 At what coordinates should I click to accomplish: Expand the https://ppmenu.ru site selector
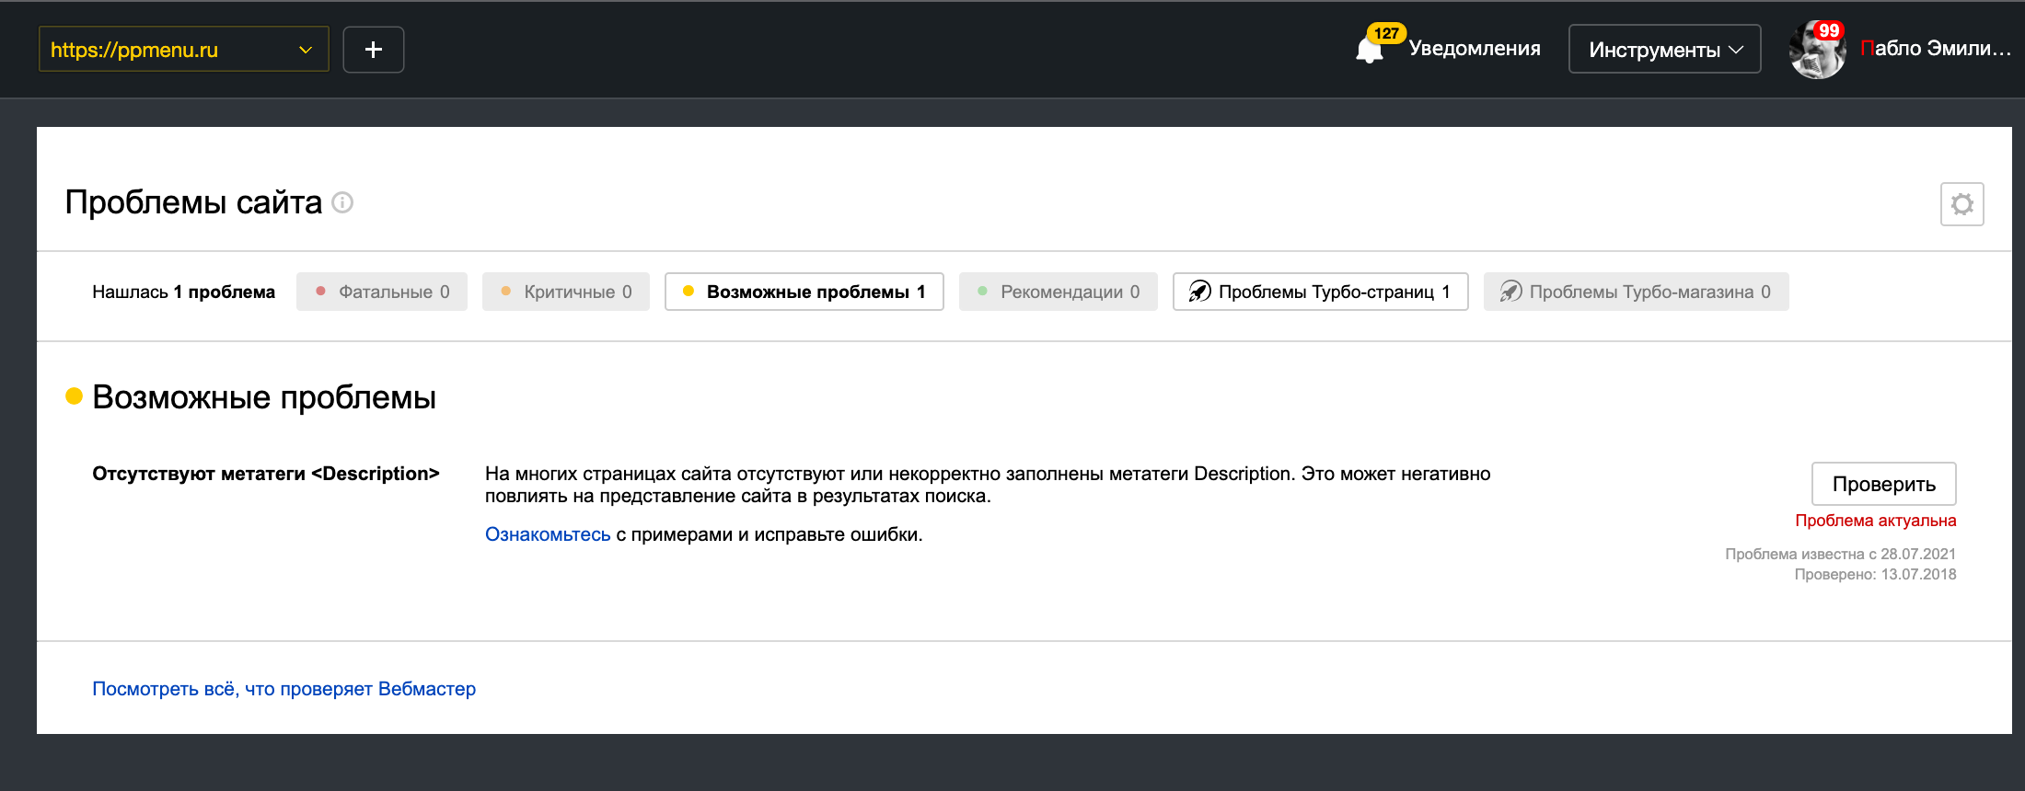click(x=183, y=50)
